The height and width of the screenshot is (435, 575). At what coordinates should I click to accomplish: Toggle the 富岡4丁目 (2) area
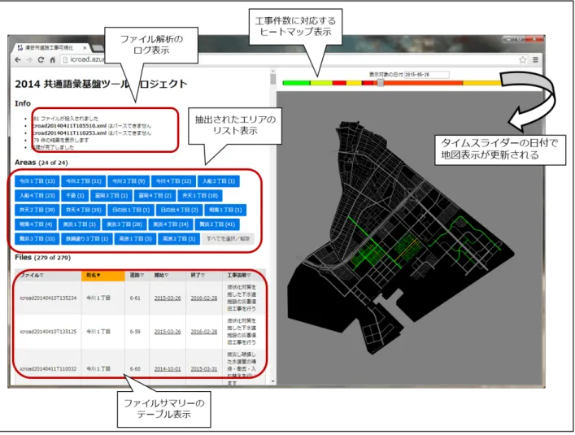(x=155, y=195)
